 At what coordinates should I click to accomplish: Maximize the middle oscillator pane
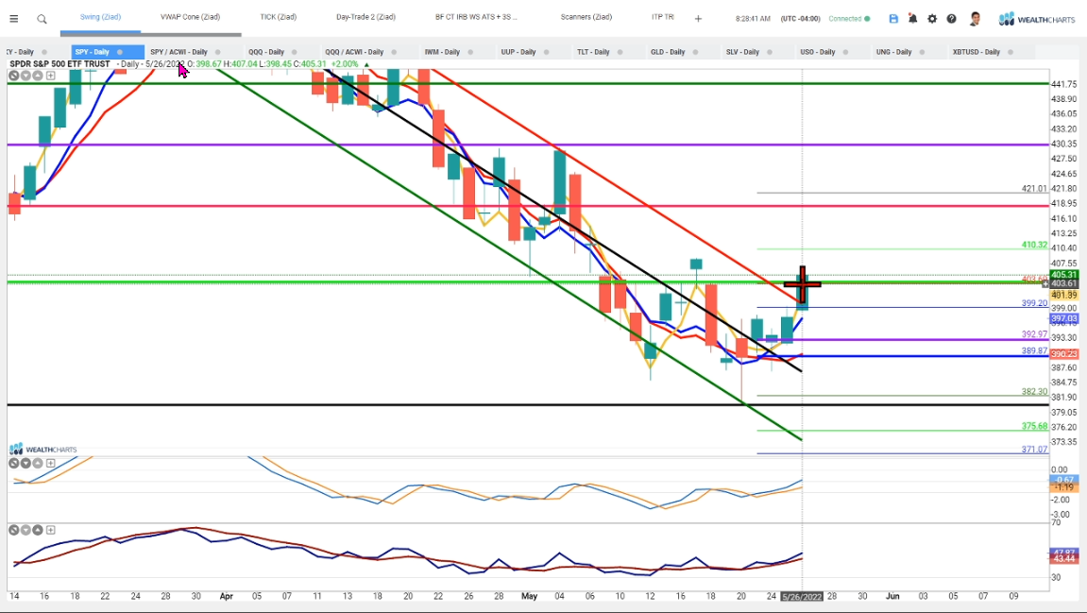point(51,463)
